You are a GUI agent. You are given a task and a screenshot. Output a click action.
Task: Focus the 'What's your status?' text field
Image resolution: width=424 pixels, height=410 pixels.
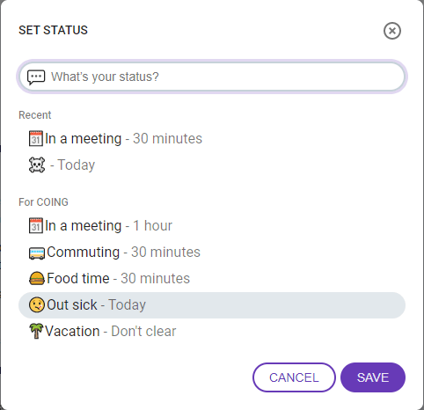212,77
